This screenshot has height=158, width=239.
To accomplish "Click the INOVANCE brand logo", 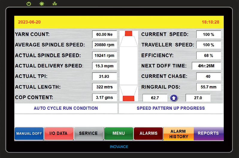I will [x=119, y=147].
